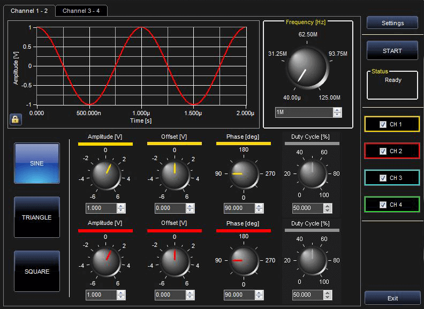Click the yellow channel Amplitude knob
This screenshot has height=309, width=424.
[105, 174]
